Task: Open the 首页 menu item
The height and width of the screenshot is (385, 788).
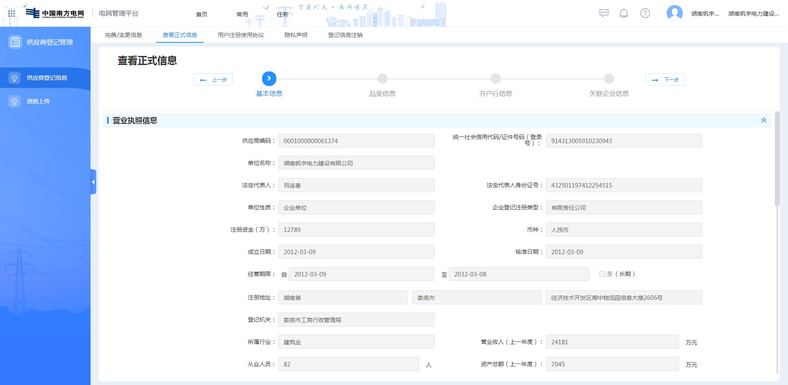Action: (x=202, y=14)
